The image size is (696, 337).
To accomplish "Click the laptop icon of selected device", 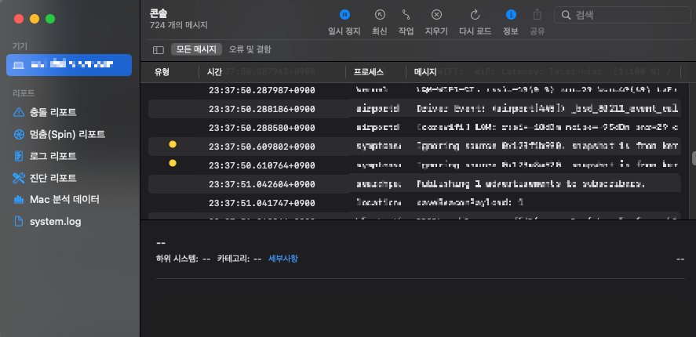I will 19,65.
